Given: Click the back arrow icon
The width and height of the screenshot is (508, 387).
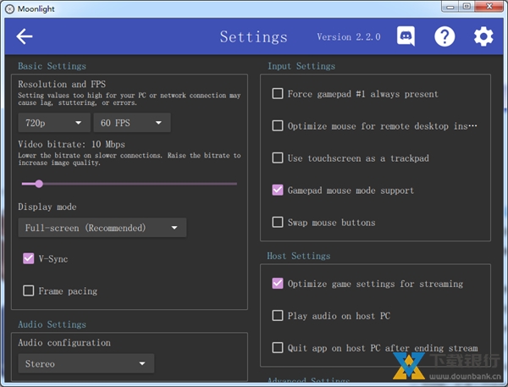Looking at the screenshot, I should tap(25, 36).
